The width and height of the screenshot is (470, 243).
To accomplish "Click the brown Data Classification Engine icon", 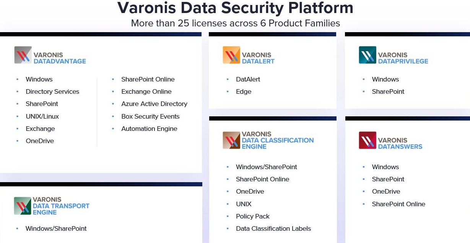I will (x=231, y=140).
